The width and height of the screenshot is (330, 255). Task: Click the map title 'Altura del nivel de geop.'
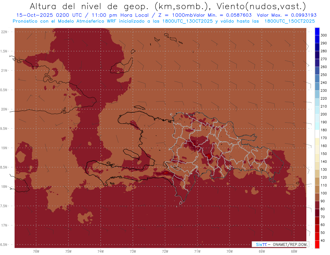(x=89, y=6)
